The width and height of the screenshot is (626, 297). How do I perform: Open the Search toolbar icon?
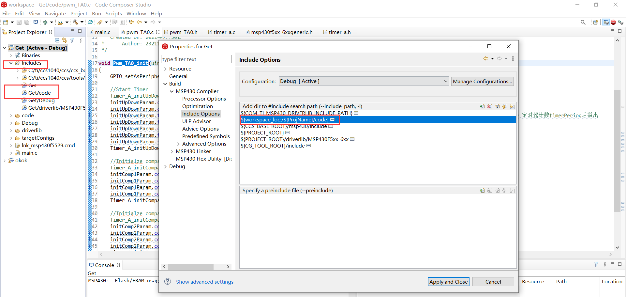(90, 22)
